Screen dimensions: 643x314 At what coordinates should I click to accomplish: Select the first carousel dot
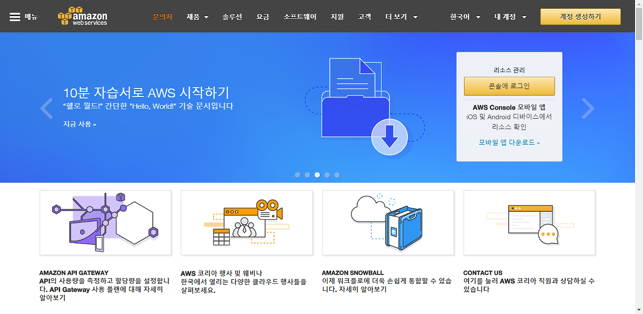(297, 175)
